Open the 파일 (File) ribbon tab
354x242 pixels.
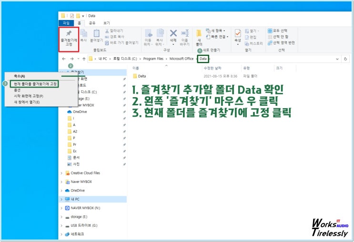(x=66, y=23)
